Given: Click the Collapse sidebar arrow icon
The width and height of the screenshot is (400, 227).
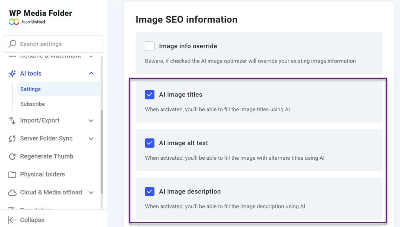Looking at the screenshot, I should [12, 220].
